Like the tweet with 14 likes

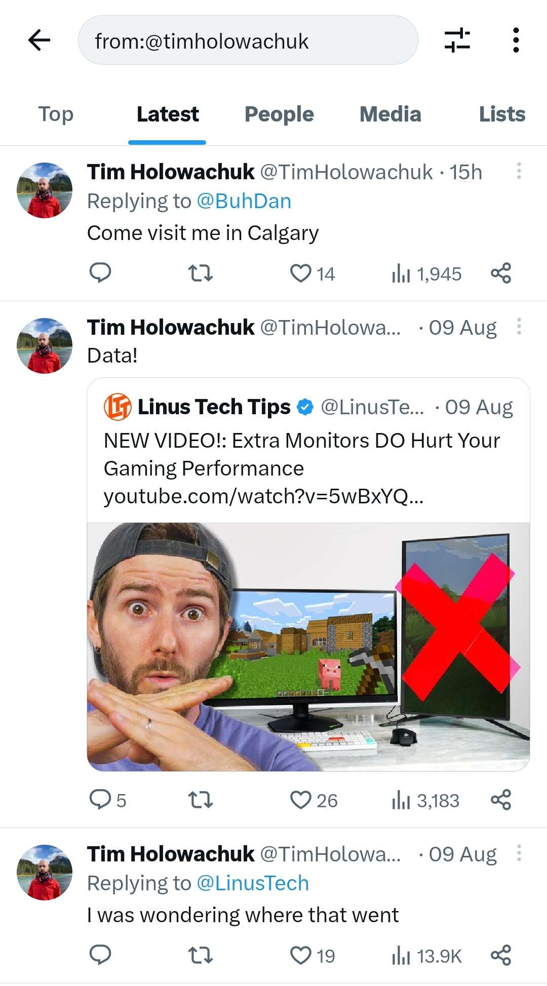[x=312, y=273]
